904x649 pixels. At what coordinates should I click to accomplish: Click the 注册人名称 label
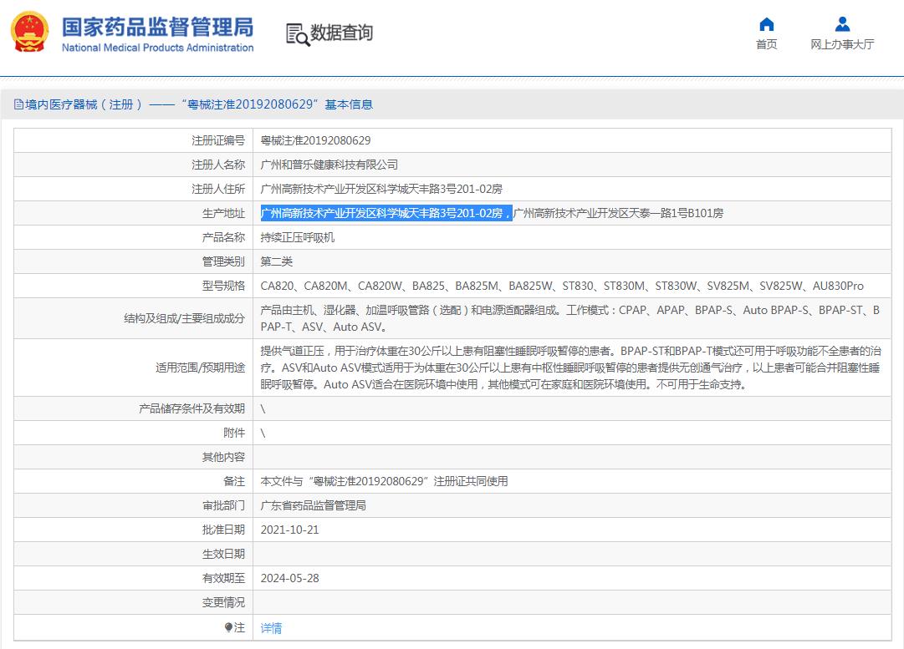[218, 165]
